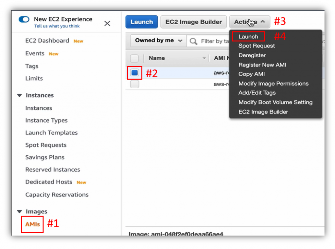Click the blue Launch button
Screen dimensions: 335x249
point(142,22)
